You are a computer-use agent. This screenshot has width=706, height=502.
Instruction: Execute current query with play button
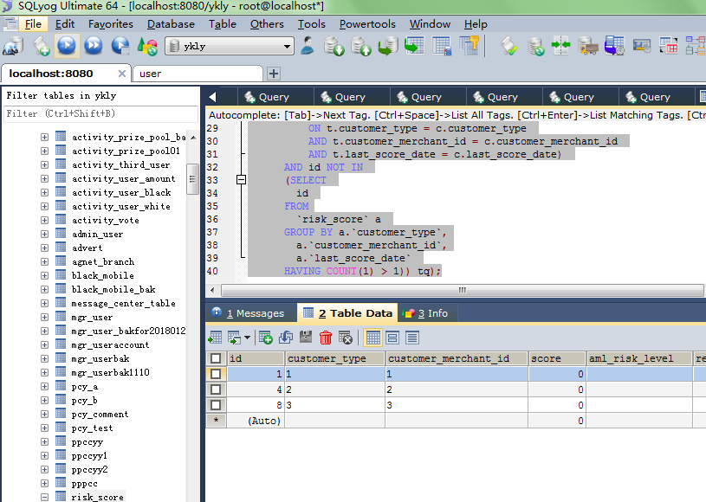(x=67, y=45)
